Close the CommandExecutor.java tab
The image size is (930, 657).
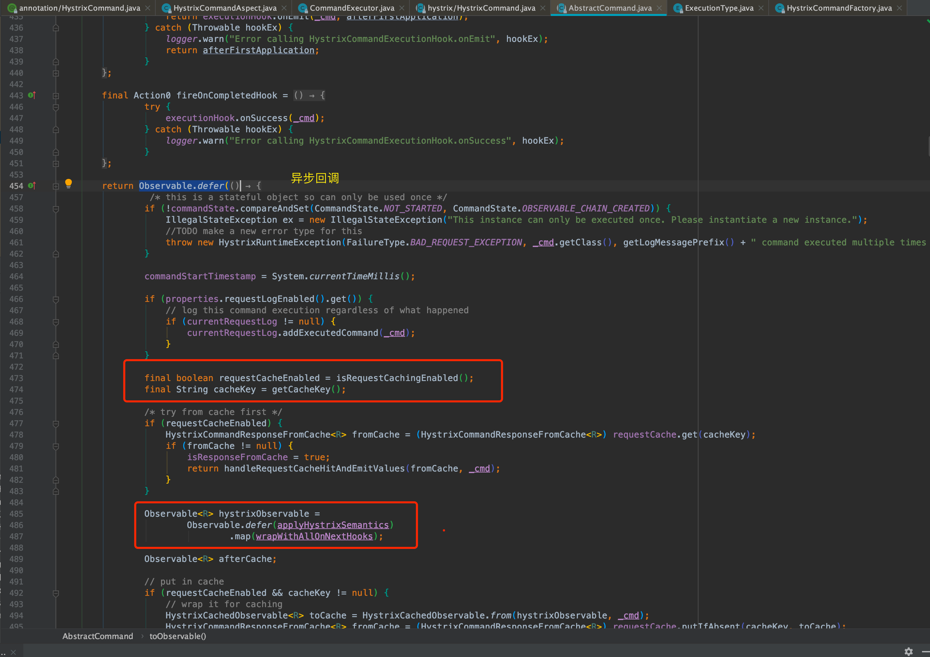coord(401,8)
